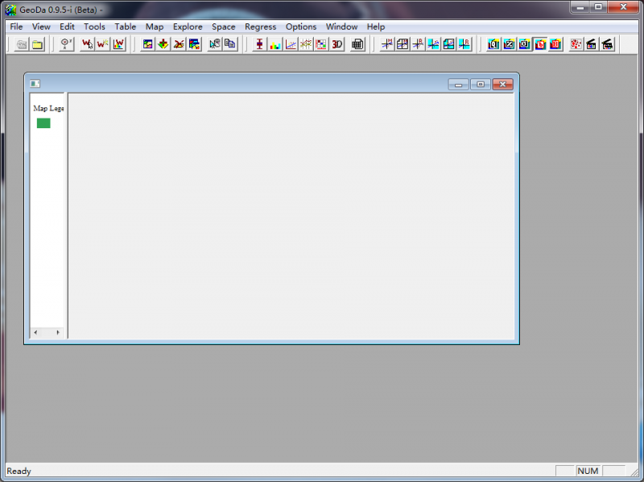Open the Help menu
Image resolution: width=644 pixels, height=482 pixels.
(x=376, y=27)
